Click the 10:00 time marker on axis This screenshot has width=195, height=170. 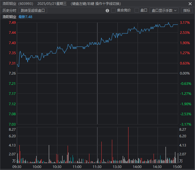[x=37, y=167]
